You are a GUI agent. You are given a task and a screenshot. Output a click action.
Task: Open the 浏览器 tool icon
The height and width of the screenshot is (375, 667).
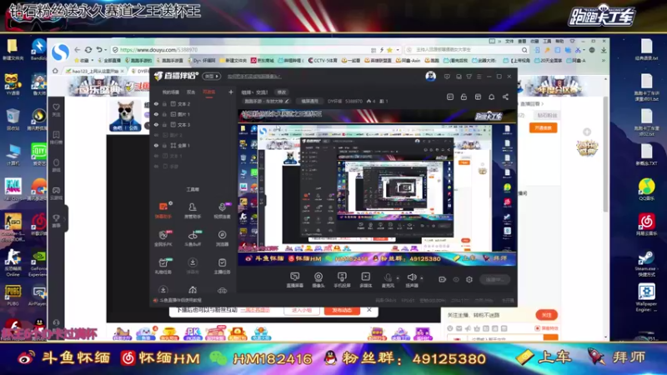222,238
